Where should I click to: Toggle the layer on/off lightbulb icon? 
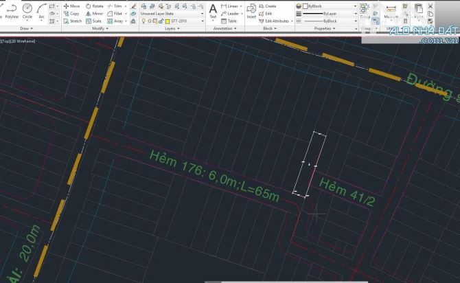click(x=143, y=21)
